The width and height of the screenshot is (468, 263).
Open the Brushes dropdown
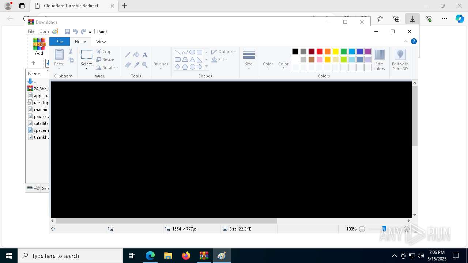[161, 60]
